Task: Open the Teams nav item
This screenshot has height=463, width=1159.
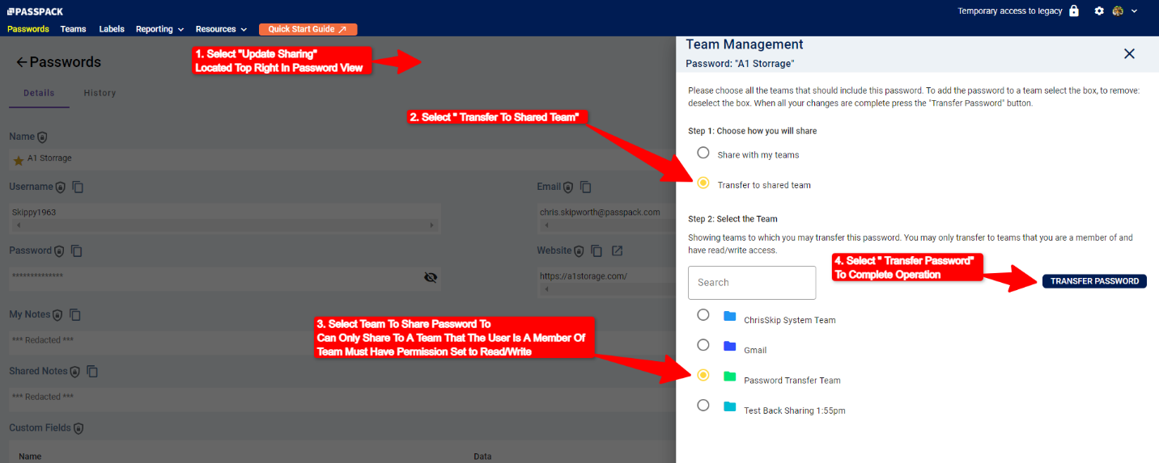Action: (73, 29)
